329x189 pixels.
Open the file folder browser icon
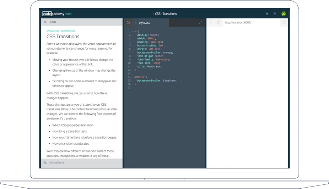coord(128,22)
